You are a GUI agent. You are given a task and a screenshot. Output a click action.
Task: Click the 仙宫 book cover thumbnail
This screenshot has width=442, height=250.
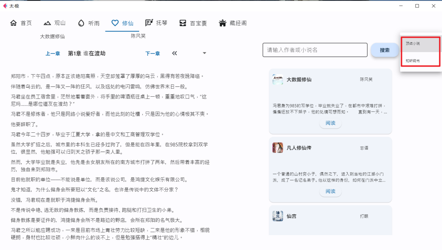tap(277, 216)
